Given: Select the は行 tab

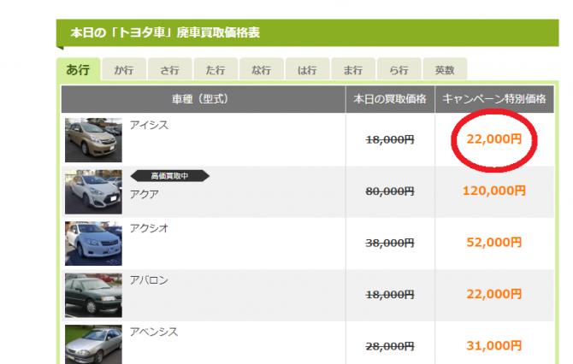Looking at the screenshot, I should (307, 69).
